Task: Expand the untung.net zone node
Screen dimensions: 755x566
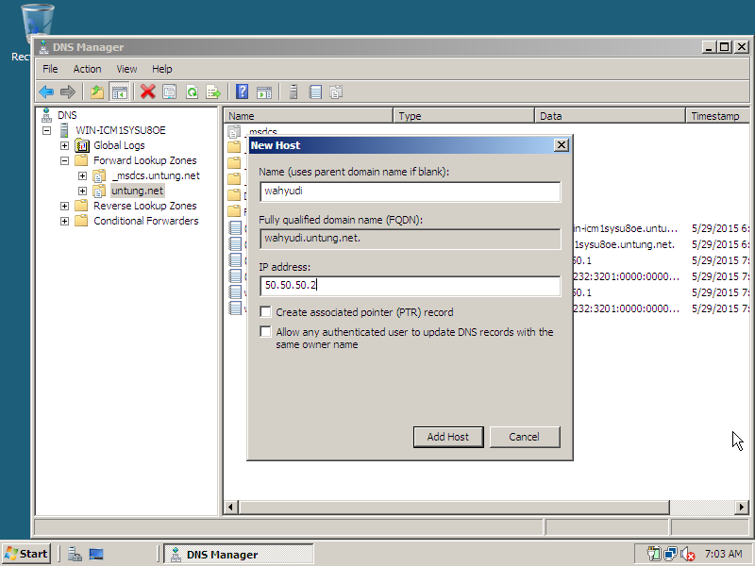Action: [x=82, y=191]
